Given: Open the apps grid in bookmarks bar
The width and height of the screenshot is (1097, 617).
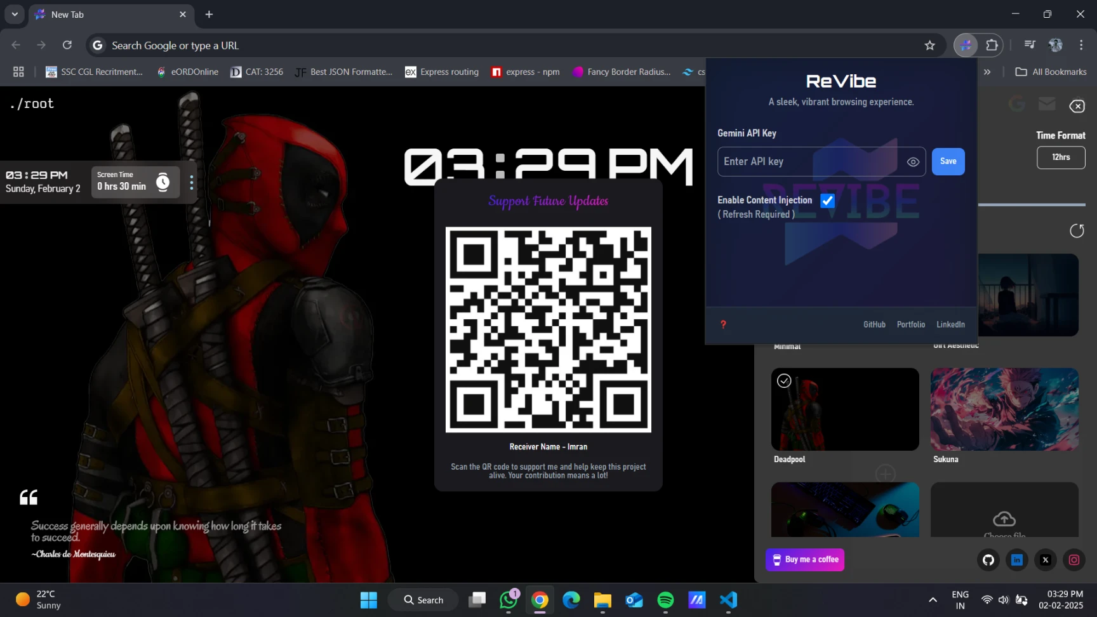Looking at the screenshot, I should (x=18, y=72).
